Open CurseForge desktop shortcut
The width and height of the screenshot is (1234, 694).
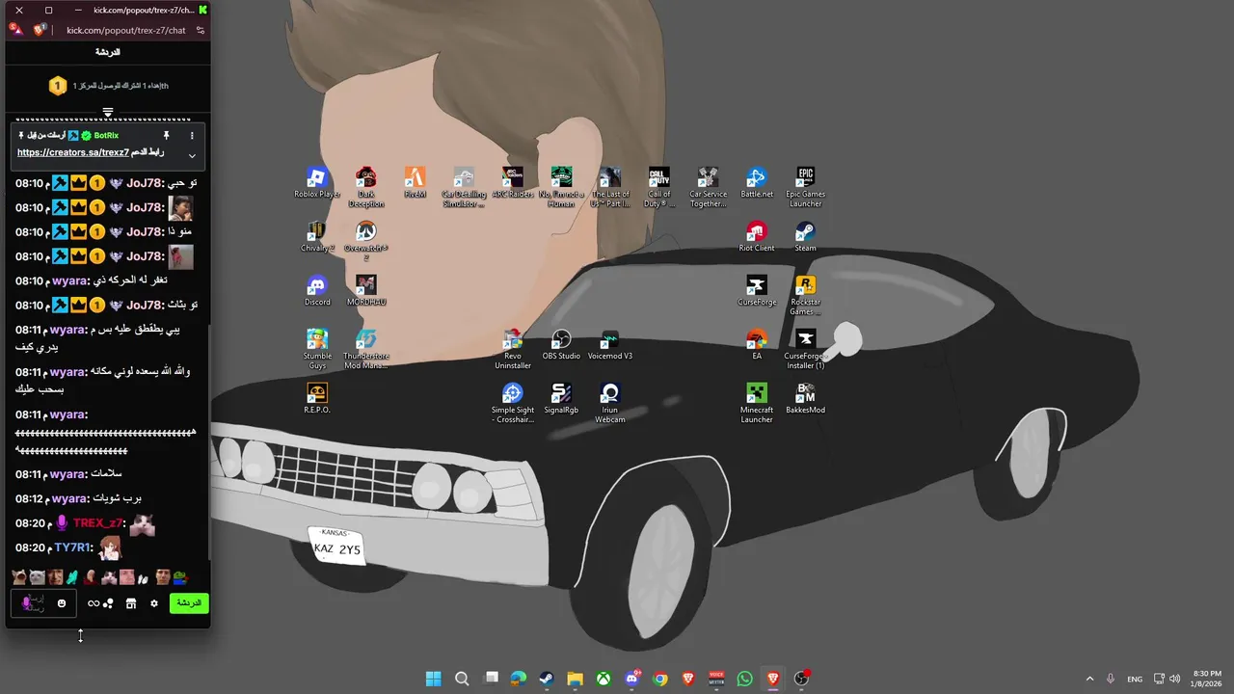point(757,291)
